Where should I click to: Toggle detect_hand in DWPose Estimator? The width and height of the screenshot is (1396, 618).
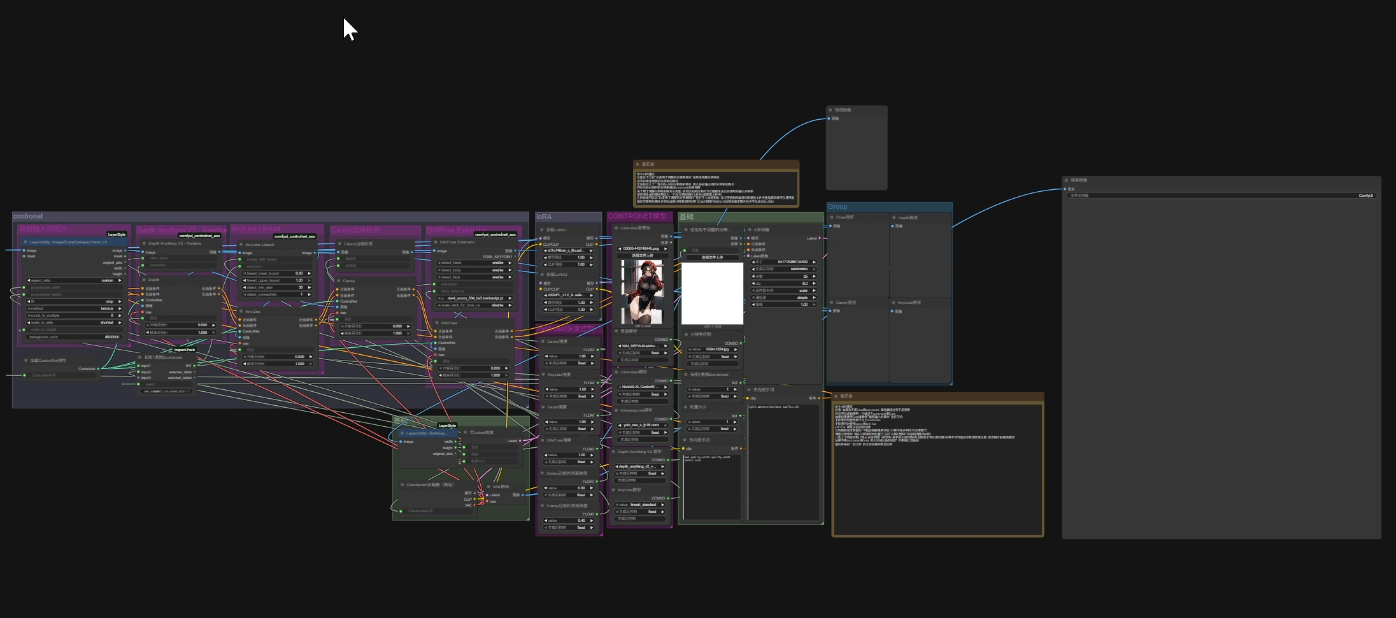tap(474, 262)
